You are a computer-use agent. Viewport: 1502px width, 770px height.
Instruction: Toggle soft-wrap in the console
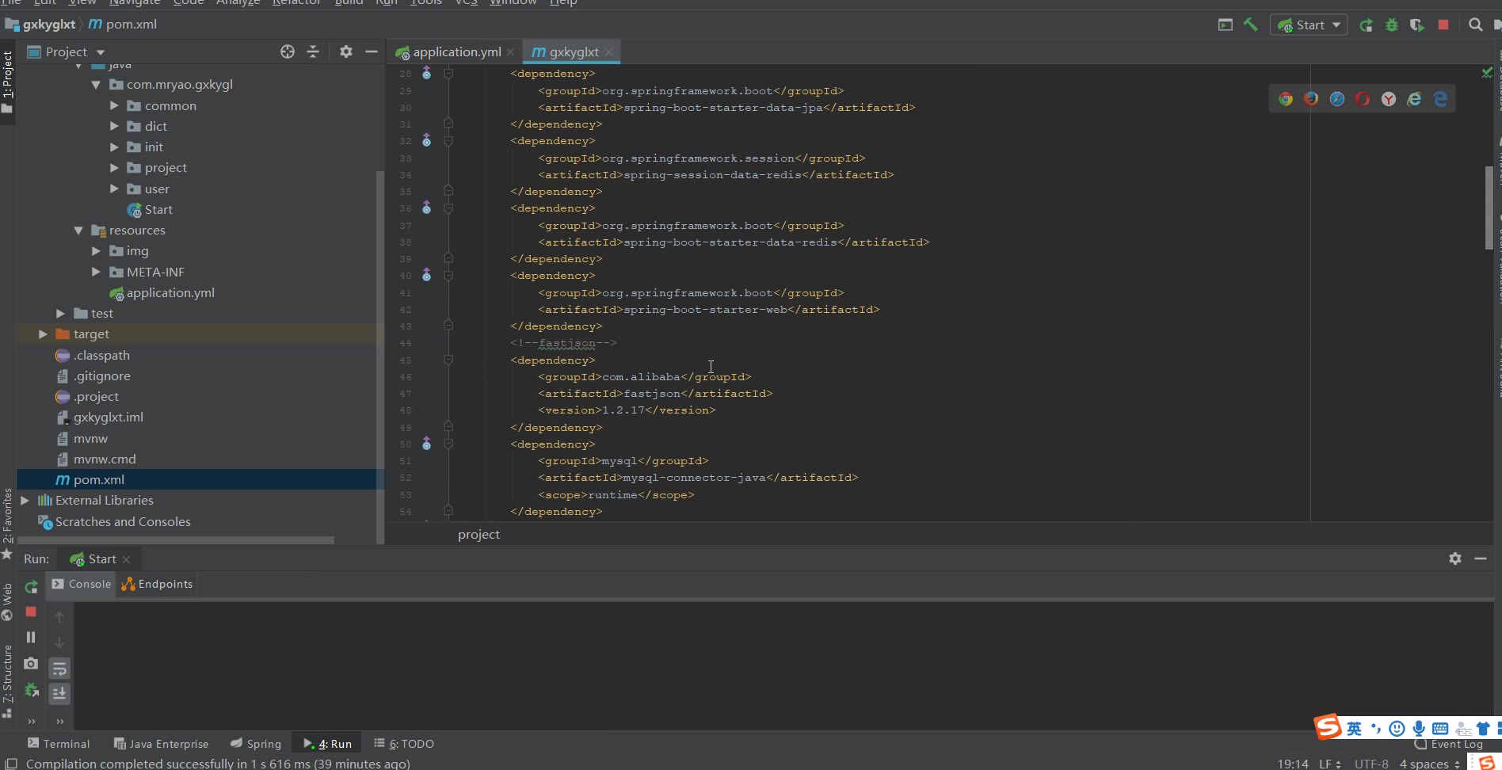[x=59, y=669]
